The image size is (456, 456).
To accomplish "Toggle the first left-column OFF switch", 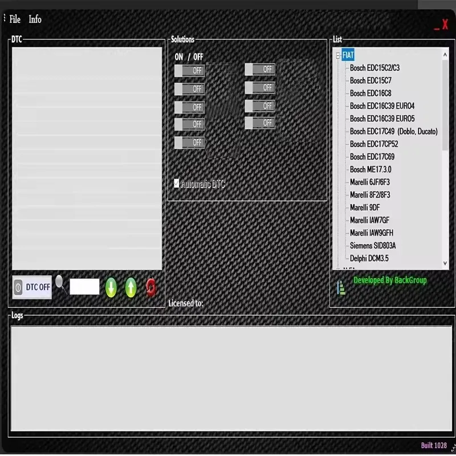I will [x=189, y=71].
